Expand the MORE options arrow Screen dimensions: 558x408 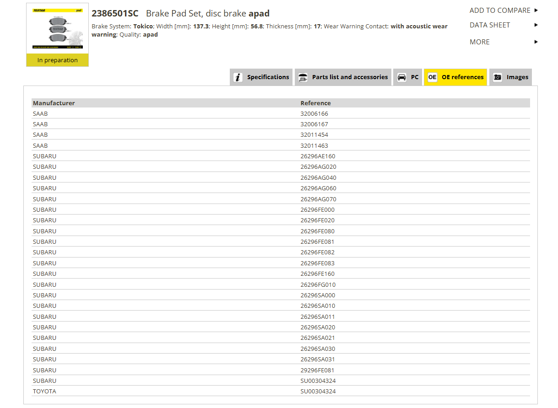tap(536, 42)
